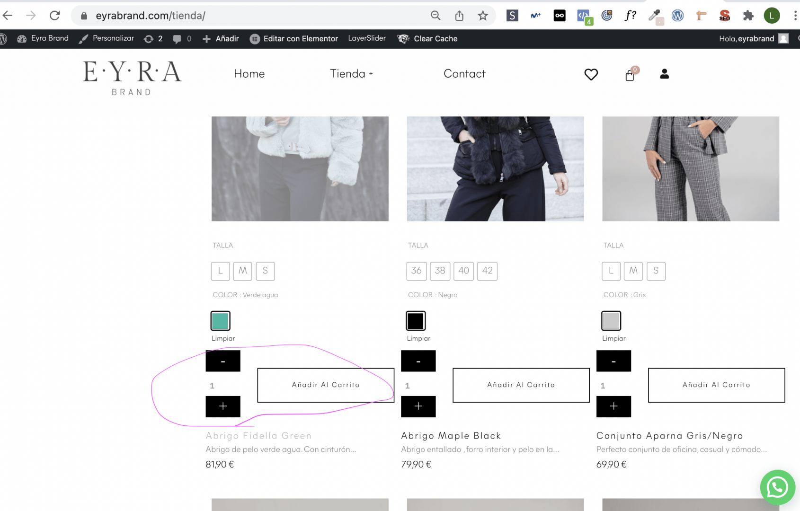Screen dimensions: 800x511
Task: Select size L for Abrigo Fidella Green
Action: [x=220, y=271]
